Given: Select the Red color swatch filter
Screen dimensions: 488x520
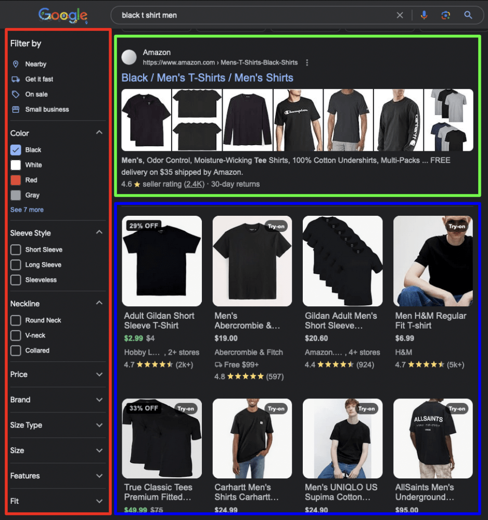Looking at the screenshot, I should [16, 180].
